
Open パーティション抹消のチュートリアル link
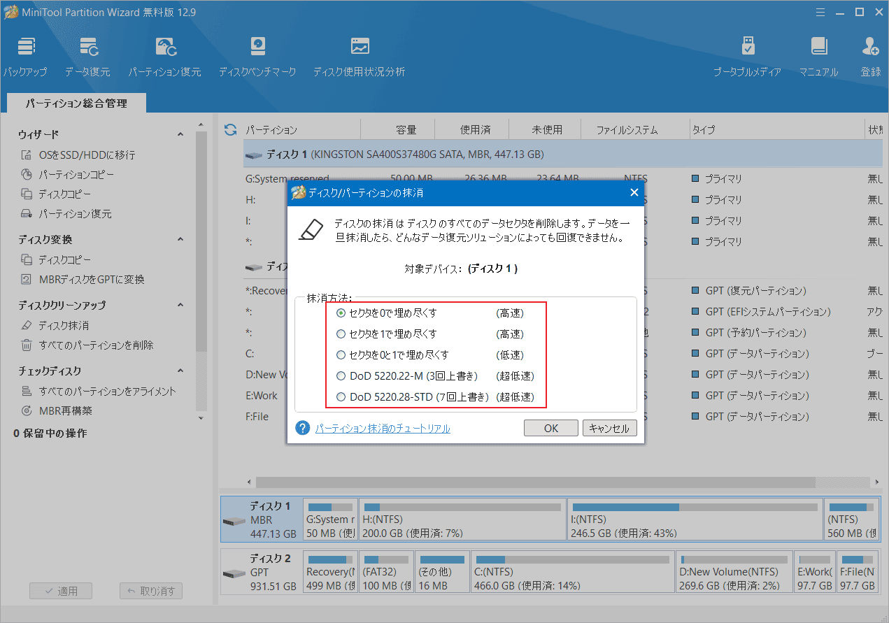(x=383, y=429)
